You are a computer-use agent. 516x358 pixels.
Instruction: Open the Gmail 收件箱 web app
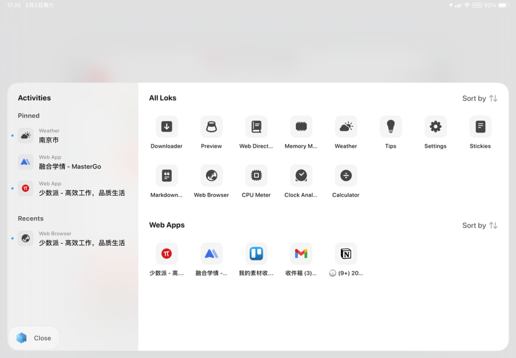coord(301,254)
